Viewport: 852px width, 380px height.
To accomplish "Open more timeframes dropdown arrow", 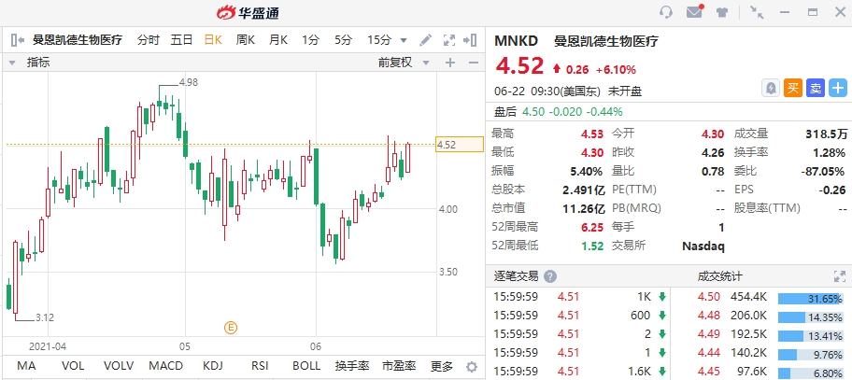I will [404, 40].
